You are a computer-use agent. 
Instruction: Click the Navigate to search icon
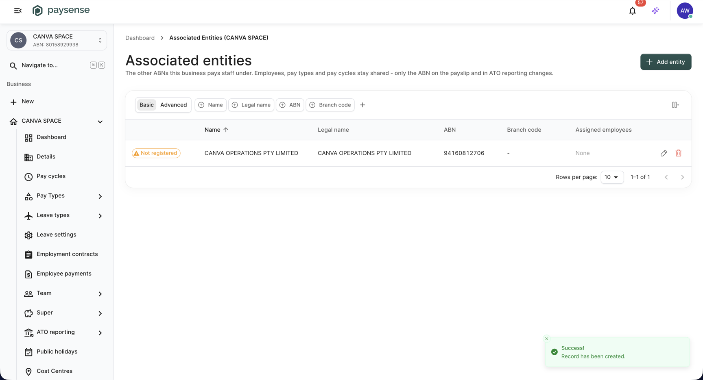[x=13, y=65]
